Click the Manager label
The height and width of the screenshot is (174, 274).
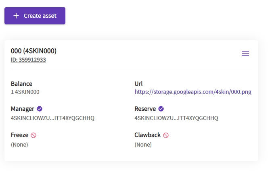point(23,109)
